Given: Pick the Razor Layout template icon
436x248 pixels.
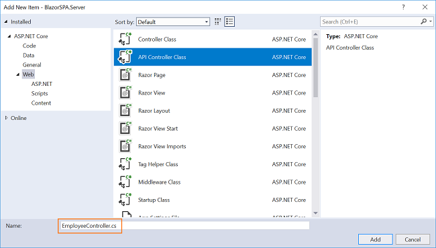Looking at the screenshot, I should 125,111.
